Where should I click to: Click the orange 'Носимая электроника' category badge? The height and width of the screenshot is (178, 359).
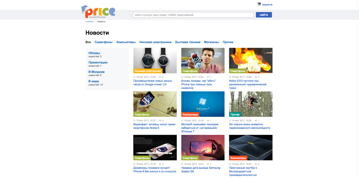tap(148, 71)
